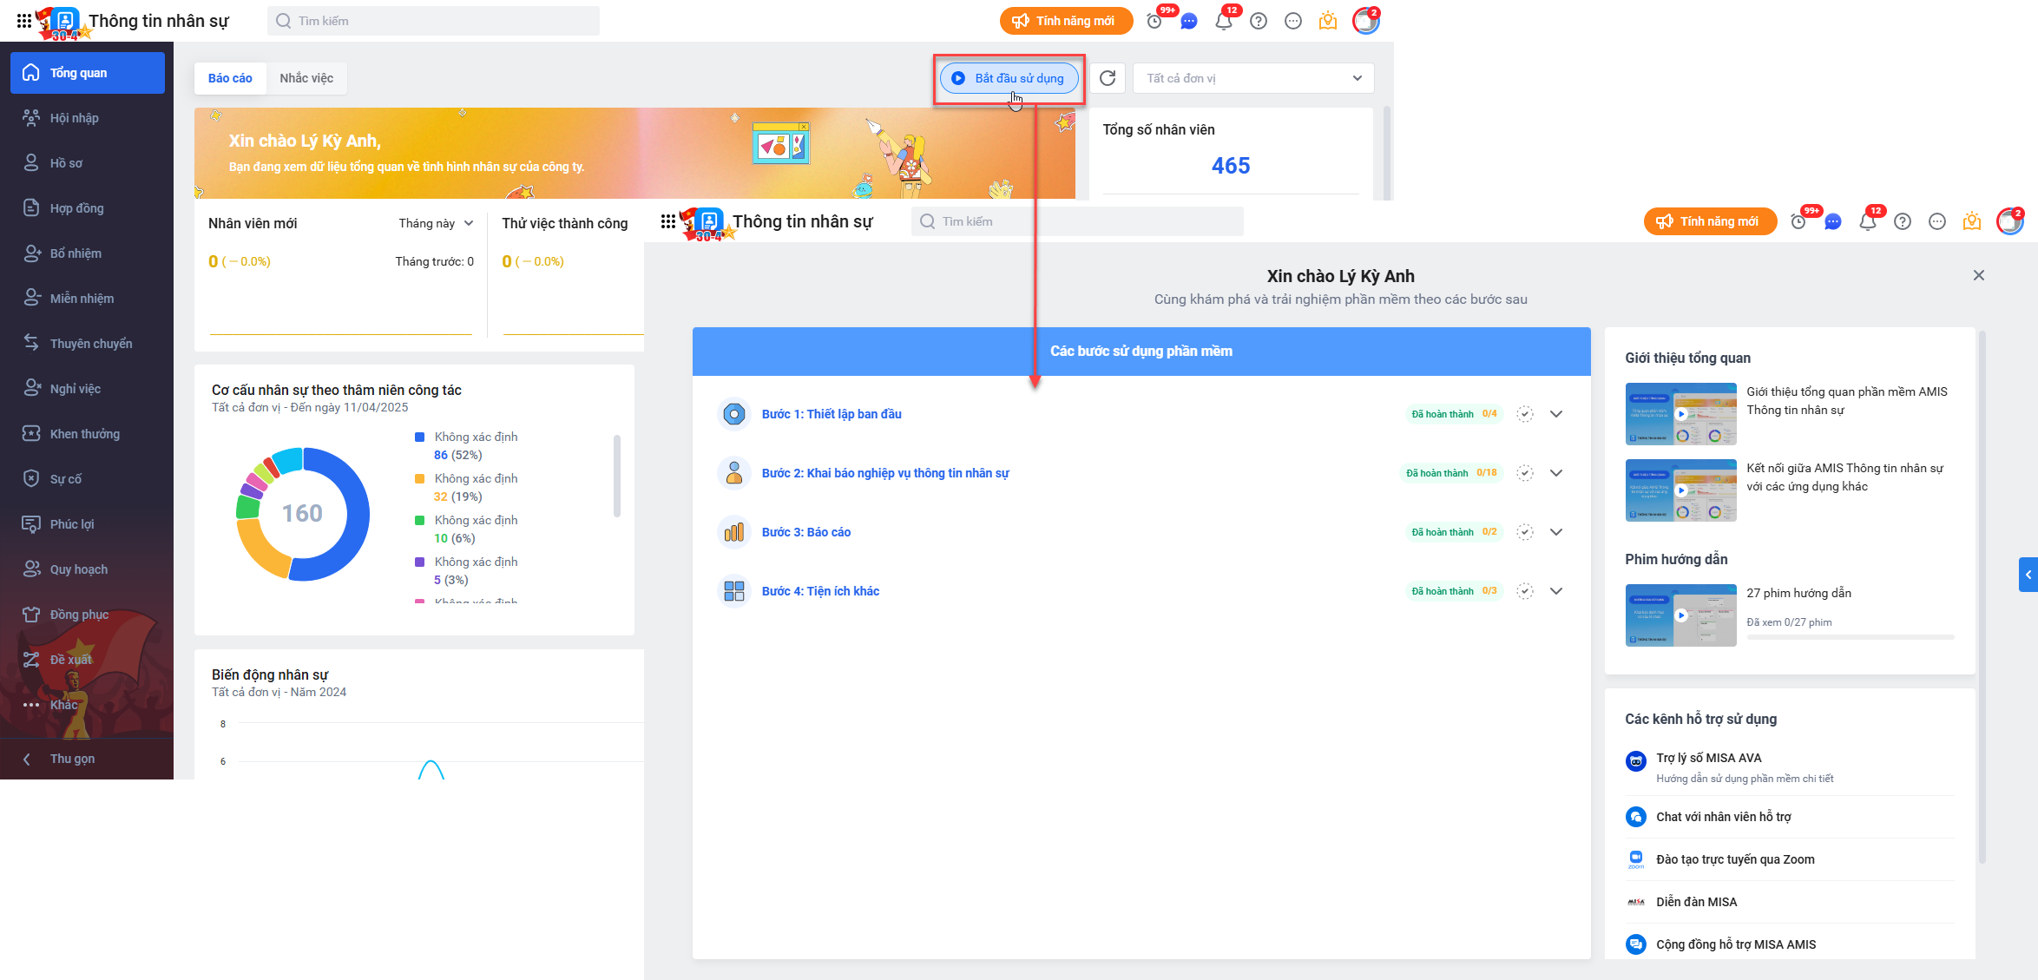Open Đồng phục sidebar item
Image resolution: width=2038 pixels, height=980 pixels.
[x=88, y=615]
